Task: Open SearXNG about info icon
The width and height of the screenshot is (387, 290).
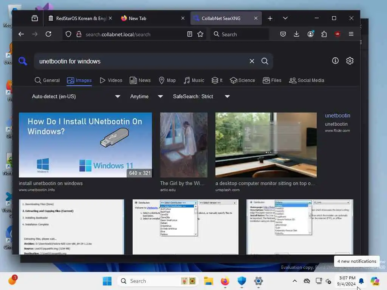Action: (335, 61)
